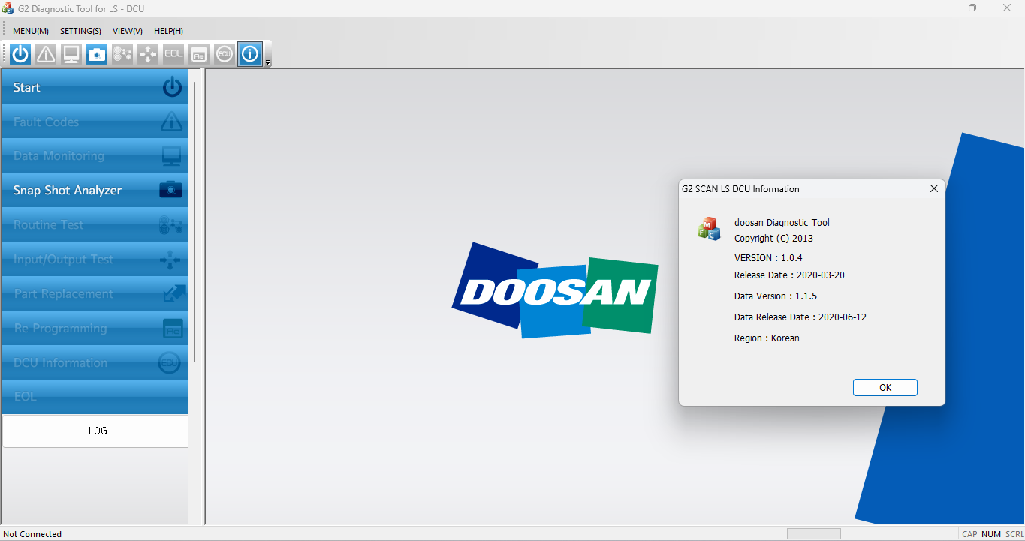Viewport: 1025px width, 541px height.
Task: Click the application icon in the title bar
Action: point(8,8)
